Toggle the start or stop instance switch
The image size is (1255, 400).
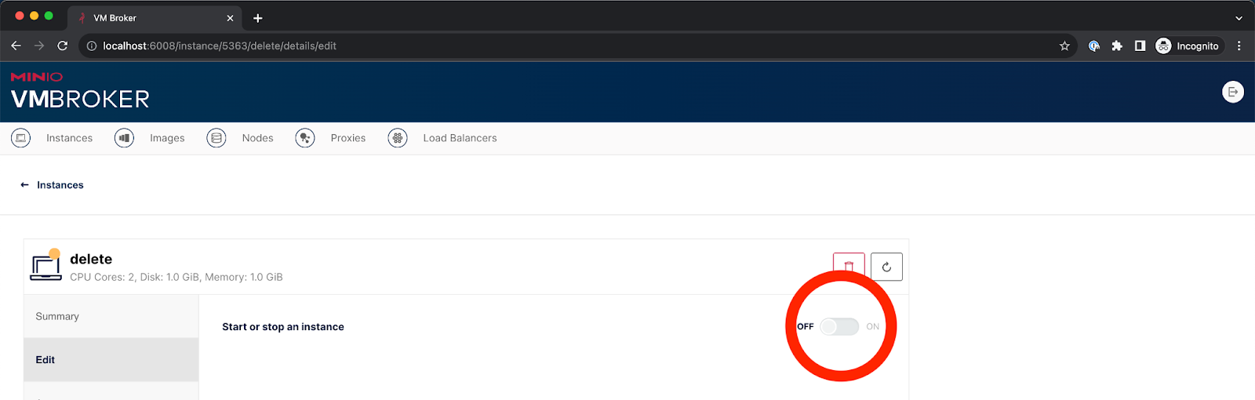coord(839,326)
